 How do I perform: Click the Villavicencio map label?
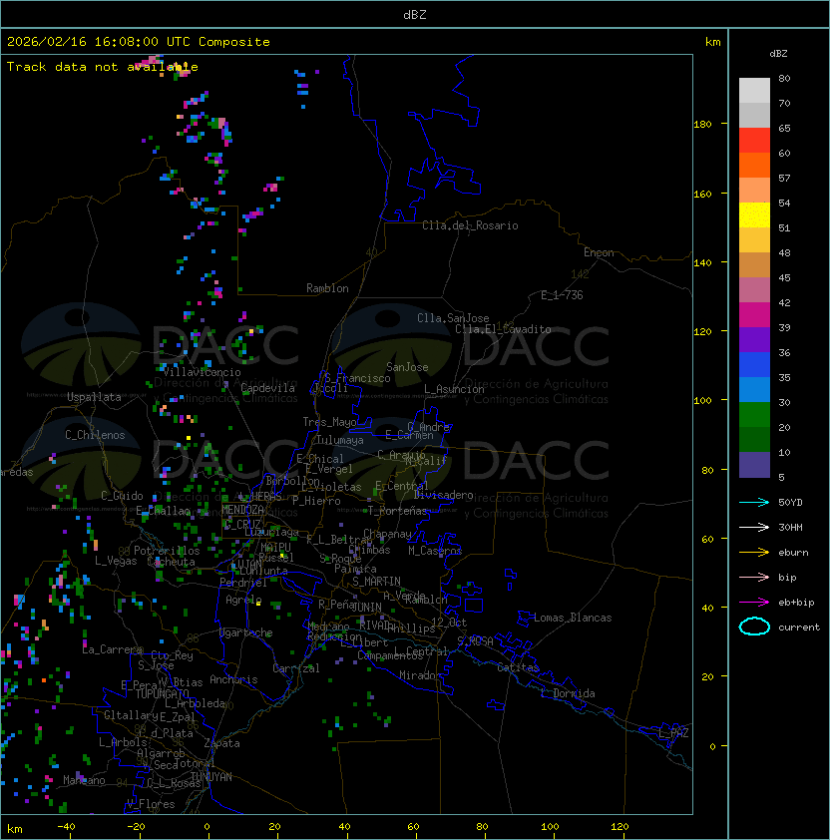coord(203,372)
